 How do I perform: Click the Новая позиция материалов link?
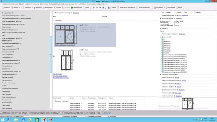61,78
